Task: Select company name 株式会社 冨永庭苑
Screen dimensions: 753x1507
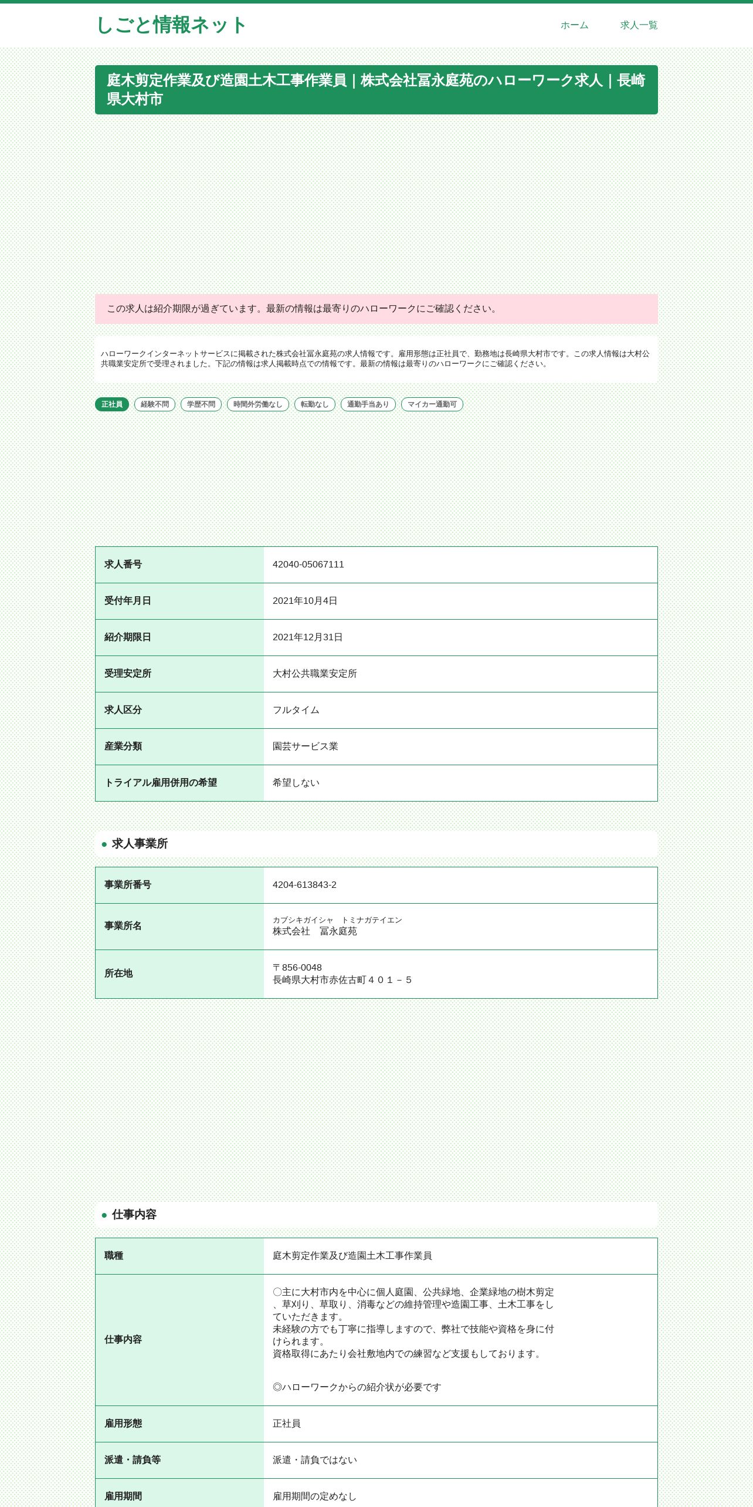Action: coord(315,931)
